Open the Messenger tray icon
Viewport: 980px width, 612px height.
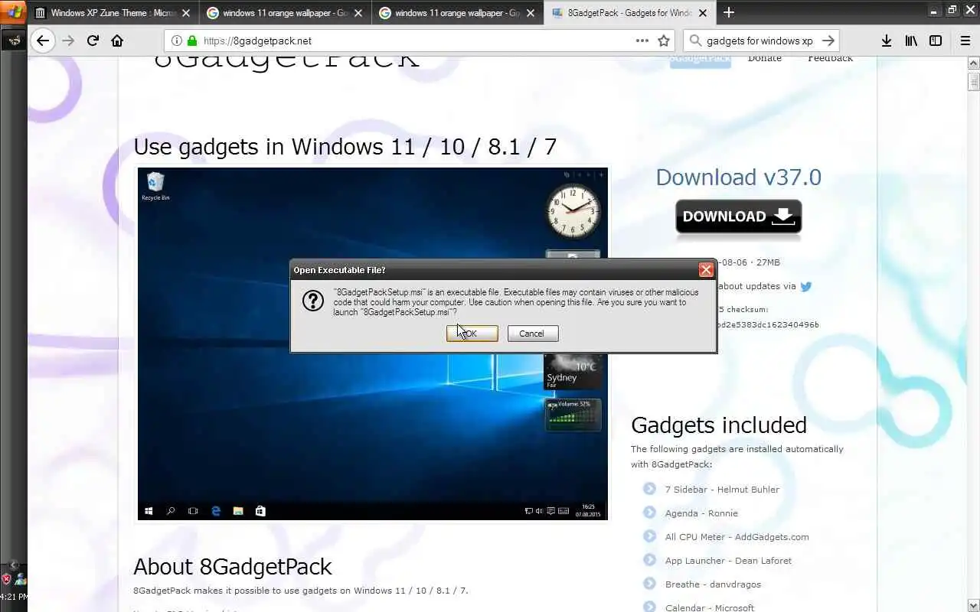pyautogui.click(x=20, y=579)
